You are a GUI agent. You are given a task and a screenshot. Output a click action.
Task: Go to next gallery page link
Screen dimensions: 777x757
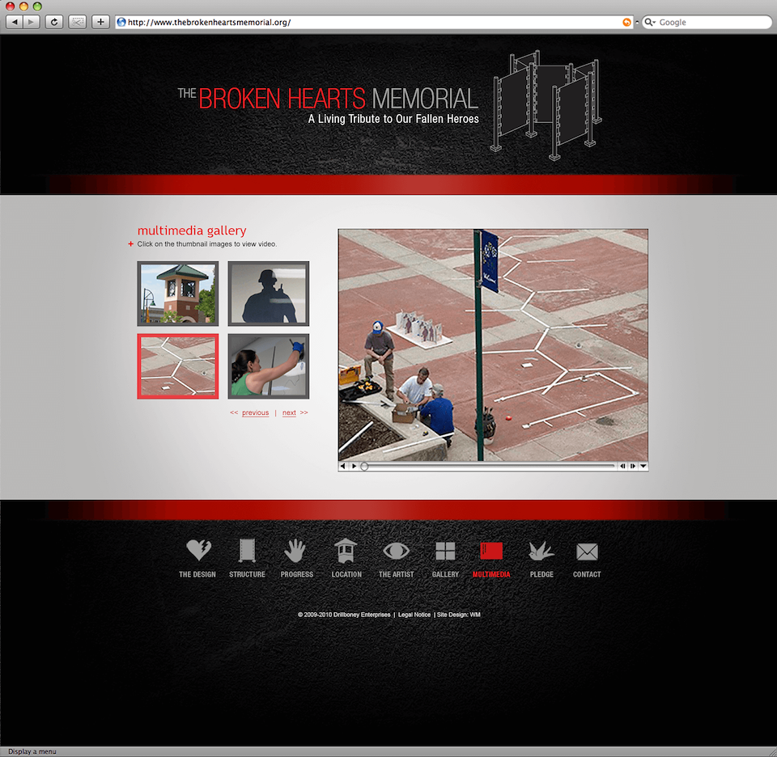click(289, 412)
